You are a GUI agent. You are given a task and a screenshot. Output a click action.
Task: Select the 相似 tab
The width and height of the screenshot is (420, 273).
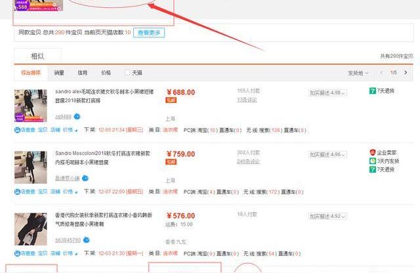point(37,56)
